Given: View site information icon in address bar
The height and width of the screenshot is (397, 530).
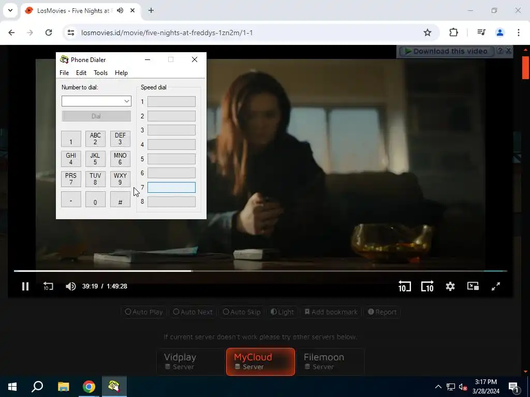Looking at the screenshot, I should (70, 33).
